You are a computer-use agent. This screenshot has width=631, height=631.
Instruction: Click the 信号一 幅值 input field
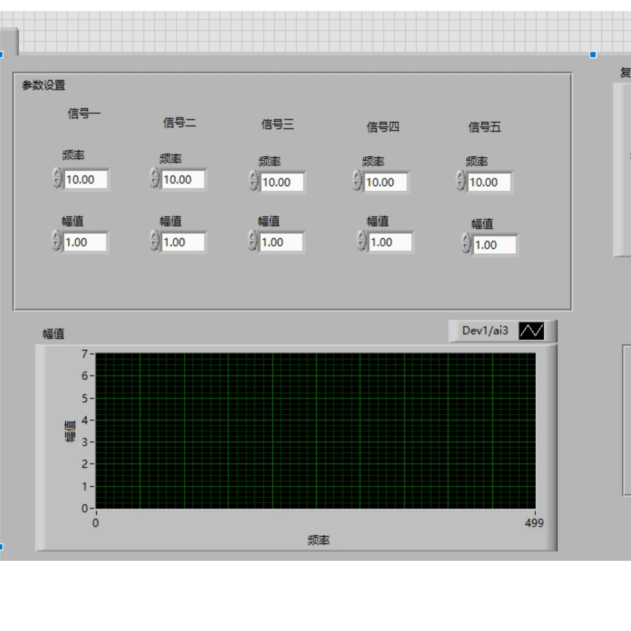pos(85,242)
